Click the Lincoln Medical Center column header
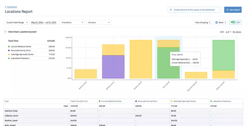 click(116, 101)
